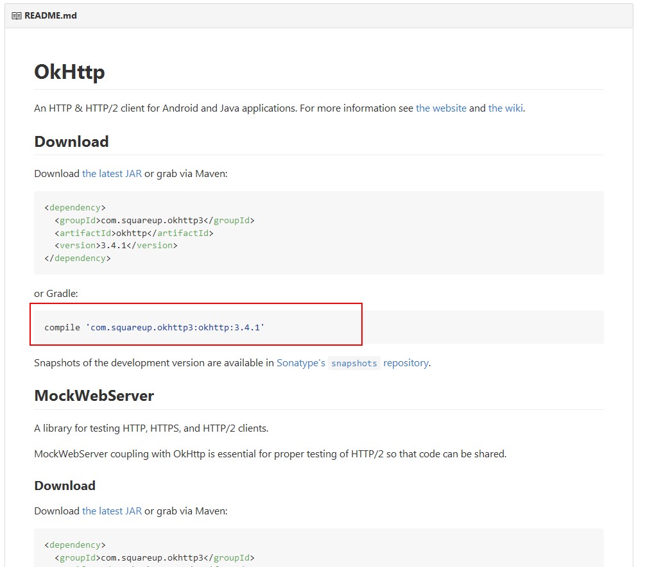The image size is (661, 567).
Task: Click the opening <dependency> tag in MockWebServer code block
Action: tap(75, 545)
